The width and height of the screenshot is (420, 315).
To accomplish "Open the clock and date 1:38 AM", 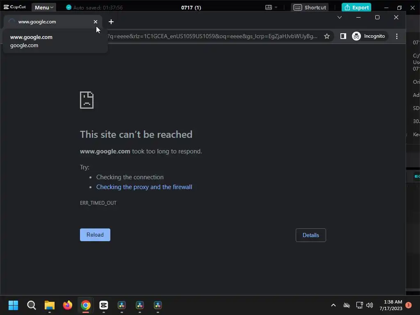I will coord(391,305).
